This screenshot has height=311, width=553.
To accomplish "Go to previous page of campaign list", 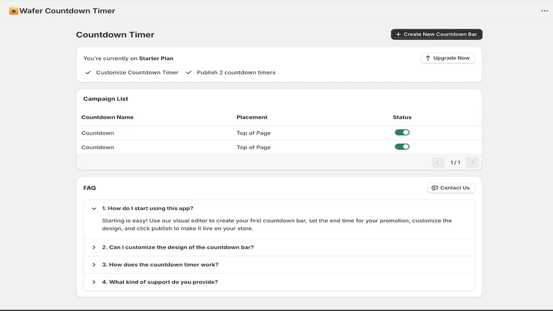I will tap(438, 162).
